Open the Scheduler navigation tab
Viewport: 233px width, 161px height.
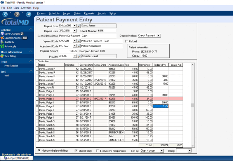coord(54,14)
